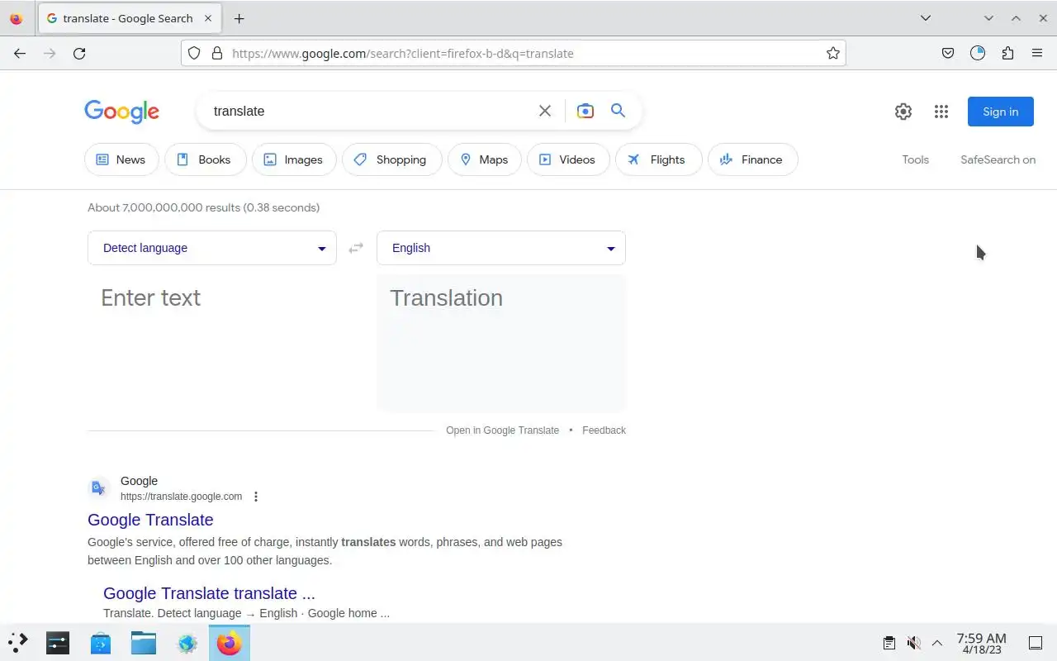This screenshot has width=1057, height=661.
Task: Swap source and target languages
Action: coord(356,248)
